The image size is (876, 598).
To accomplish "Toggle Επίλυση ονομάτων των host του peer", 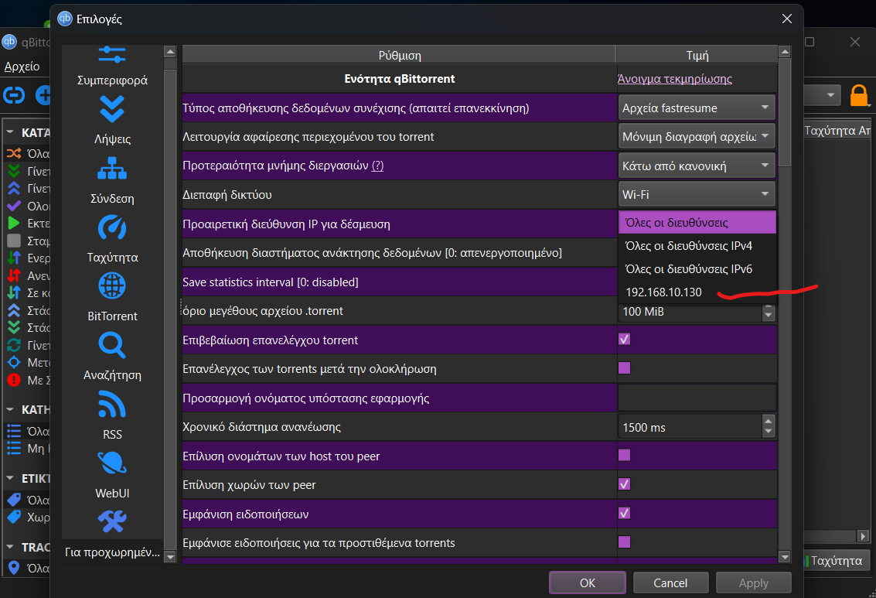I will 624,455.
